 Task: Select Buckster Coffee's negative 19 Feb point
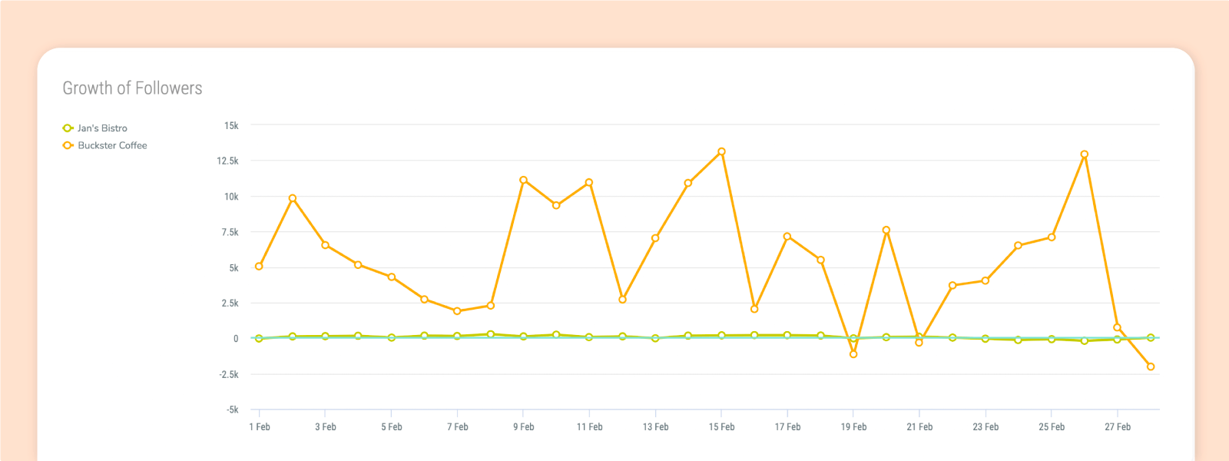point(853,354)
